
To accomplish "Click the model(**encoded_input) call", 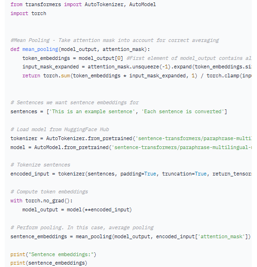I will click(x=99, y=210).
